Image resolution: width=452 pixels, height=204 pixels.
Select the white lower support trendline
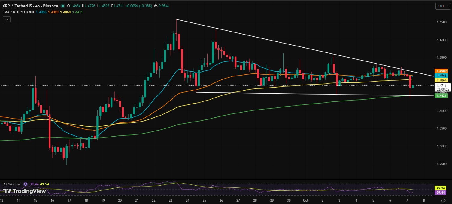click(315, 94)
